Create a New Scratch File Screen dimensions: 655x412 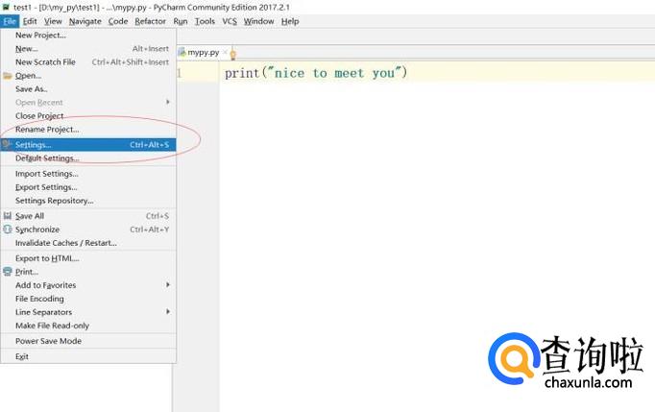point(88,62)
